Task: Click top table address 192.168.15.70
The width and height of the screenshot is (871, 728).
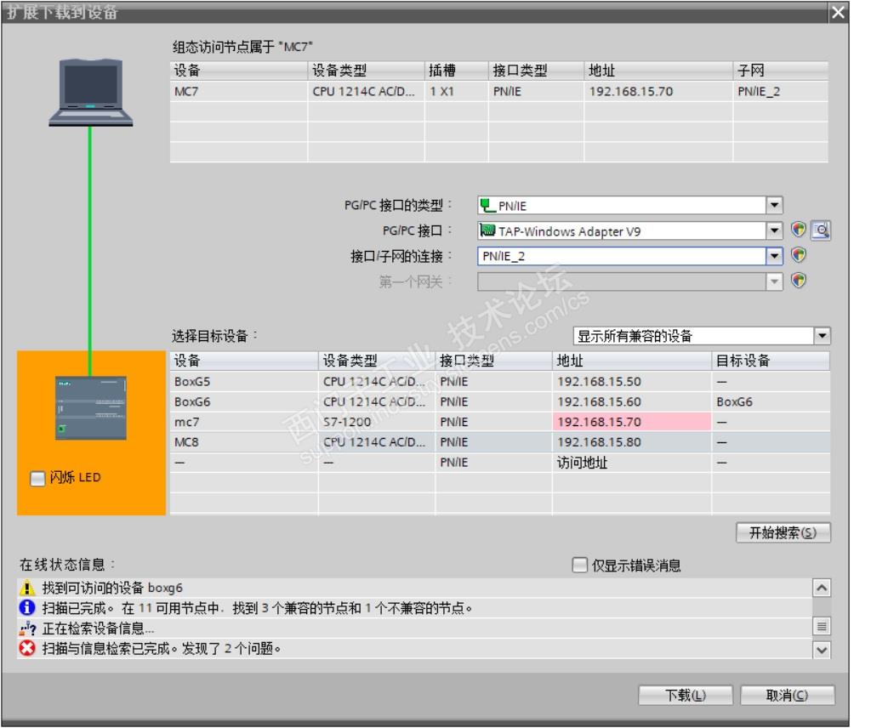Action: tap(658, 91)
